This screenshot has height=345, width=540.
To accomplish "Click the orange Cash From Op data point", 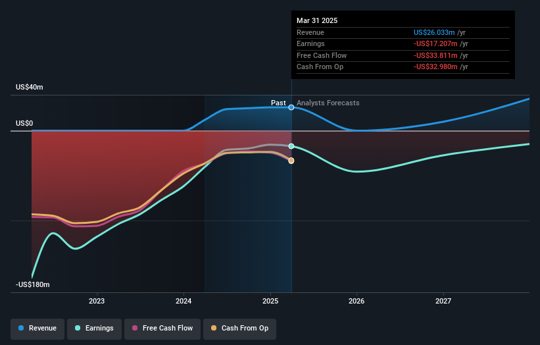I will [291, 161].
